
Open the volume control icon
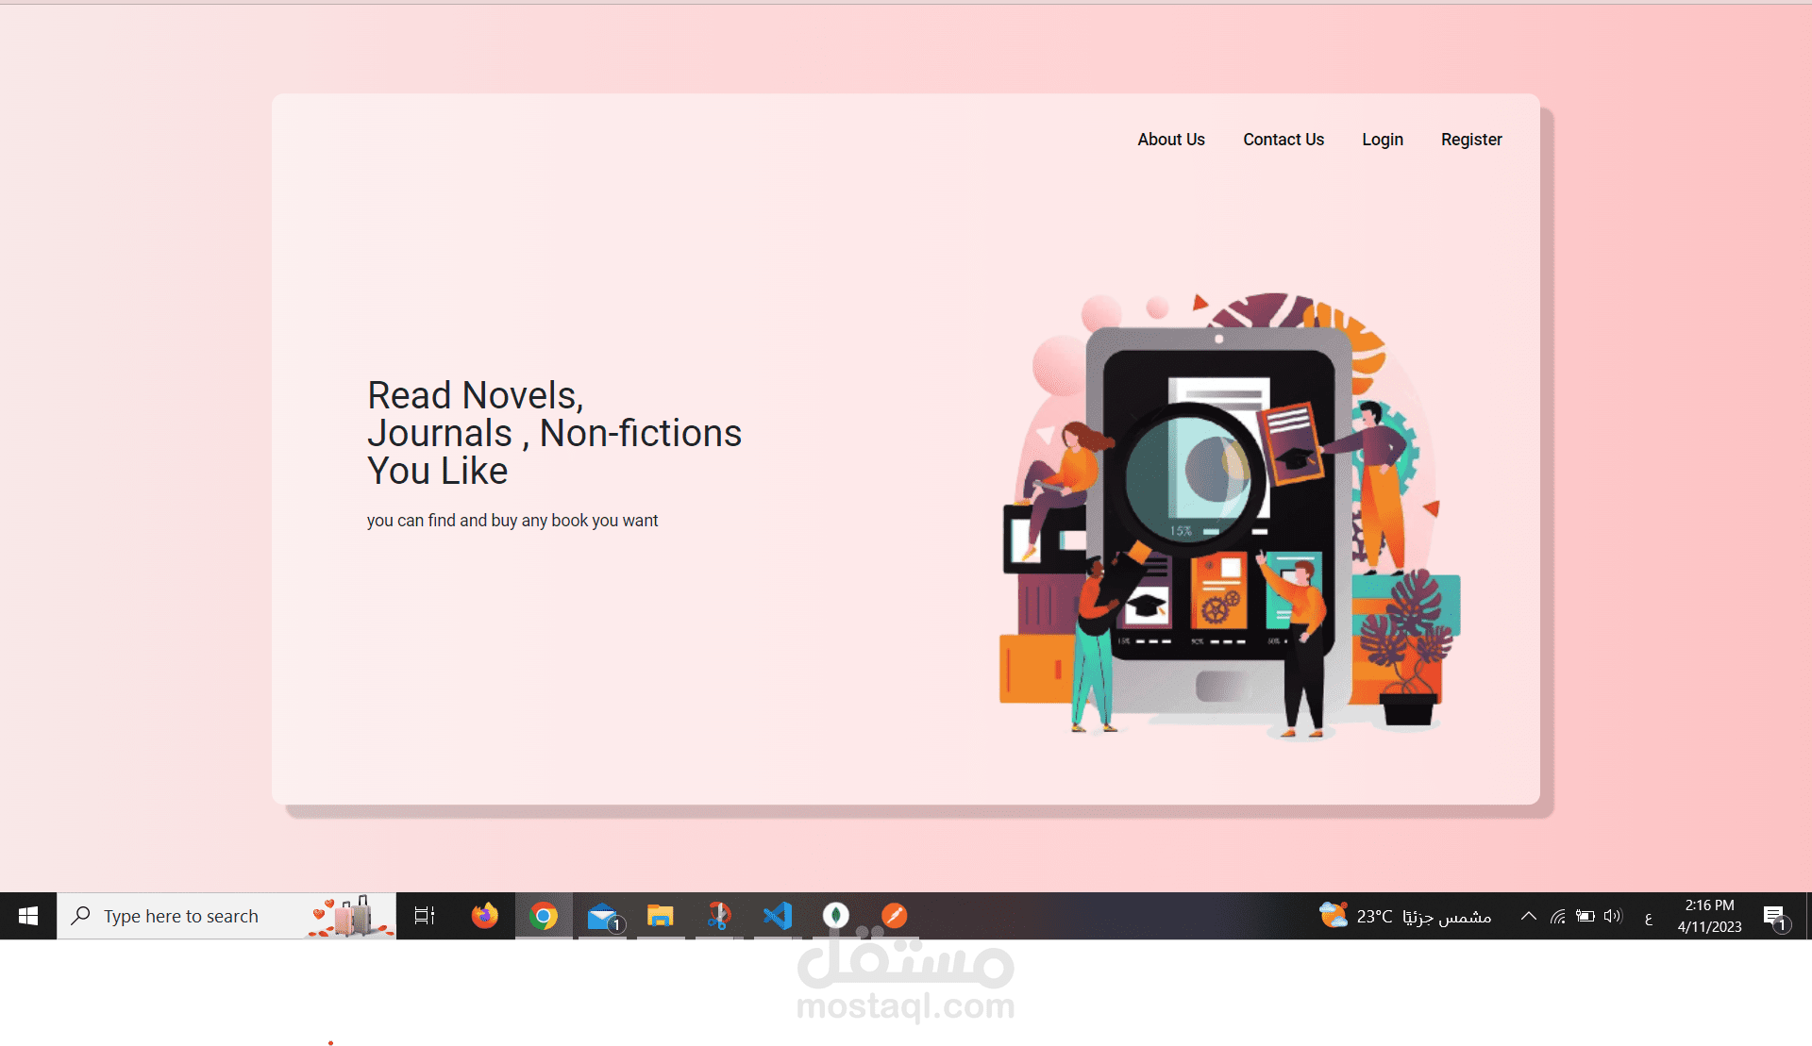point(1613,916)
